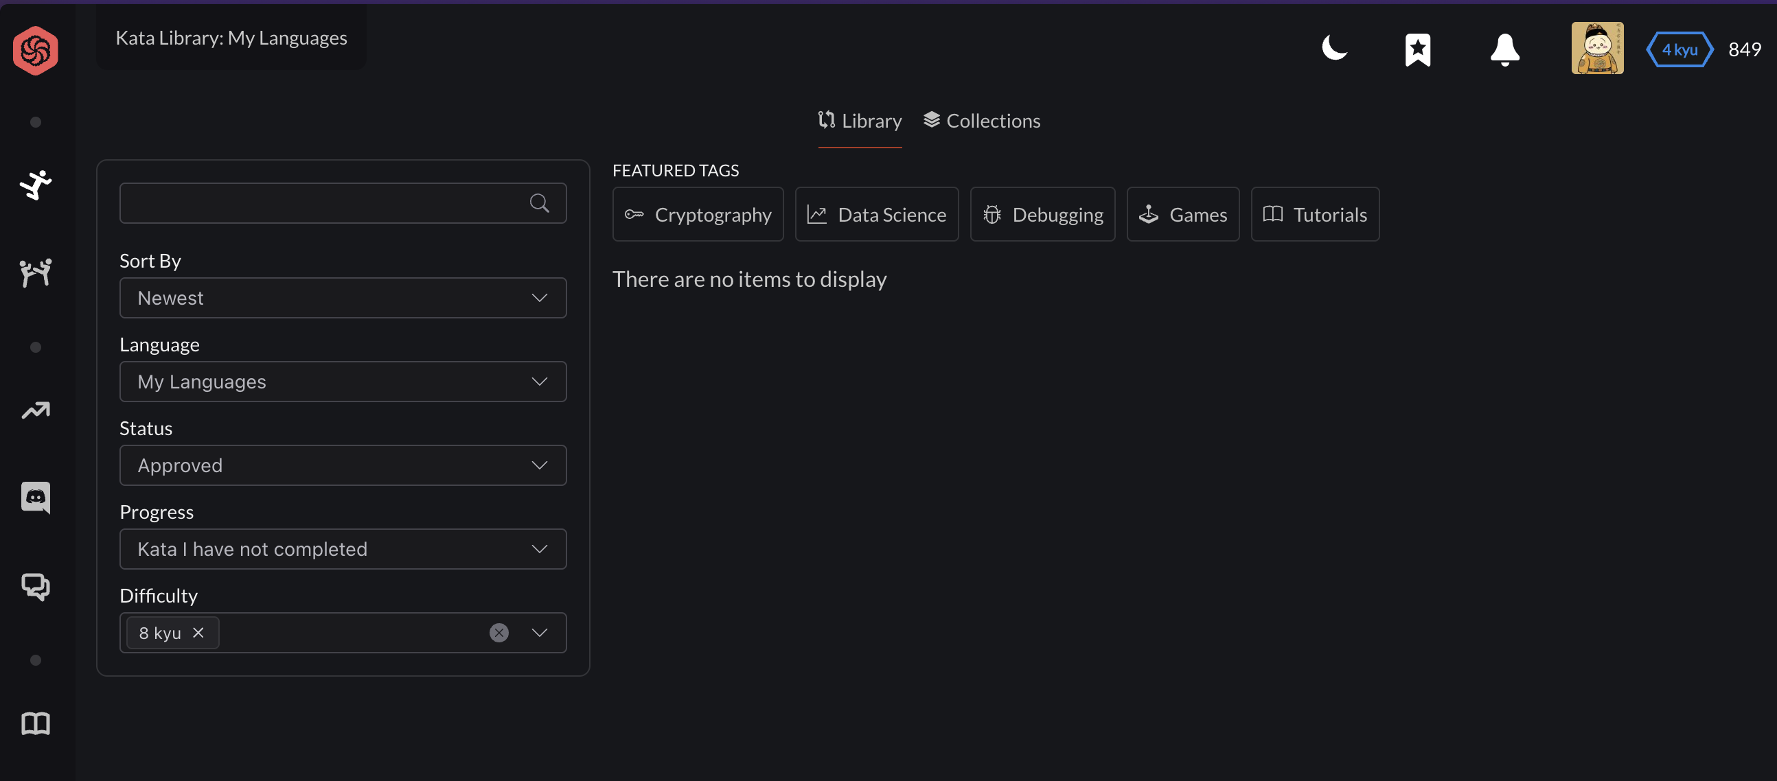1777x781 pixels.
Task: Filter by Debugging featured tag
Action: click(x=1042, y=214)
